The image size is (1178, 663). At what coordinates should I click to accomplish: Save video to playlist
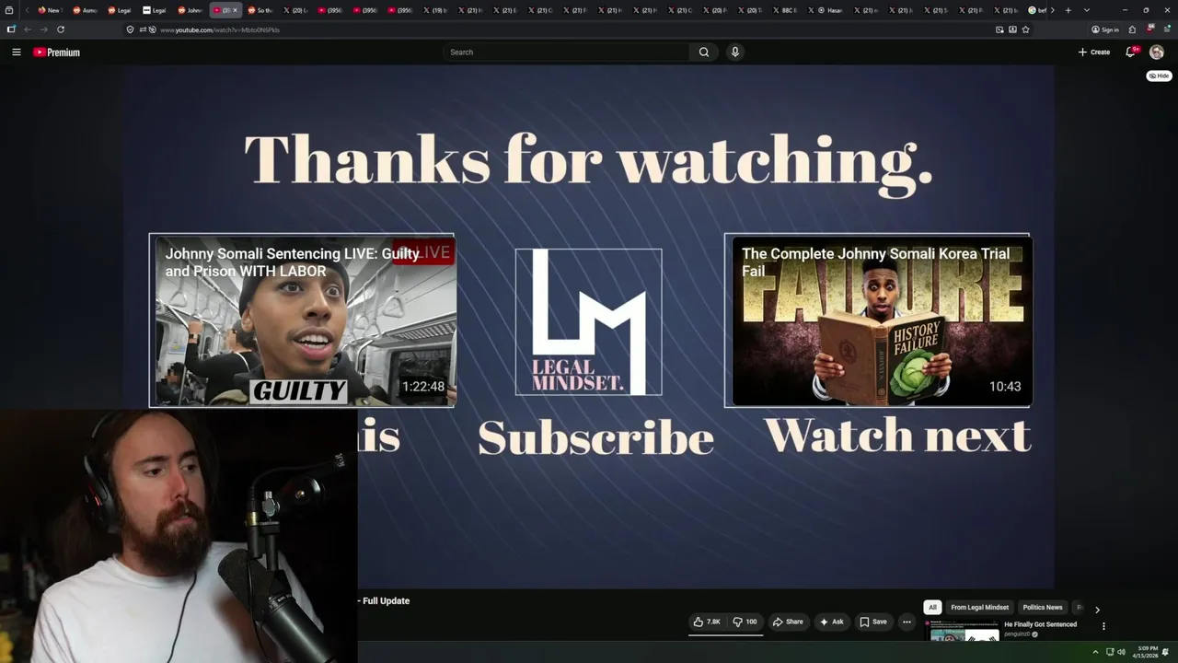click(x=873, y=622)
